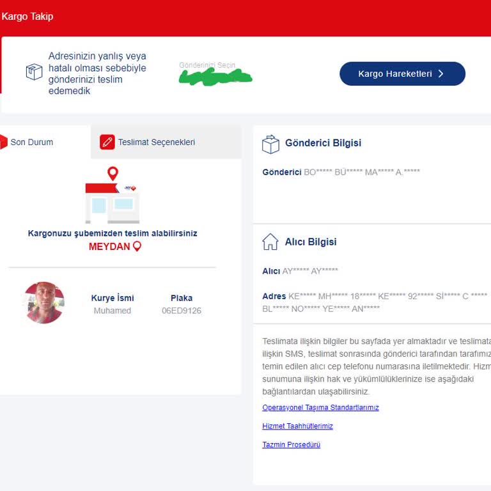491x491 pixels.
Task: Open Operasyonel Taşıma Standartlarımız link
Action: [x=320, y=407]
